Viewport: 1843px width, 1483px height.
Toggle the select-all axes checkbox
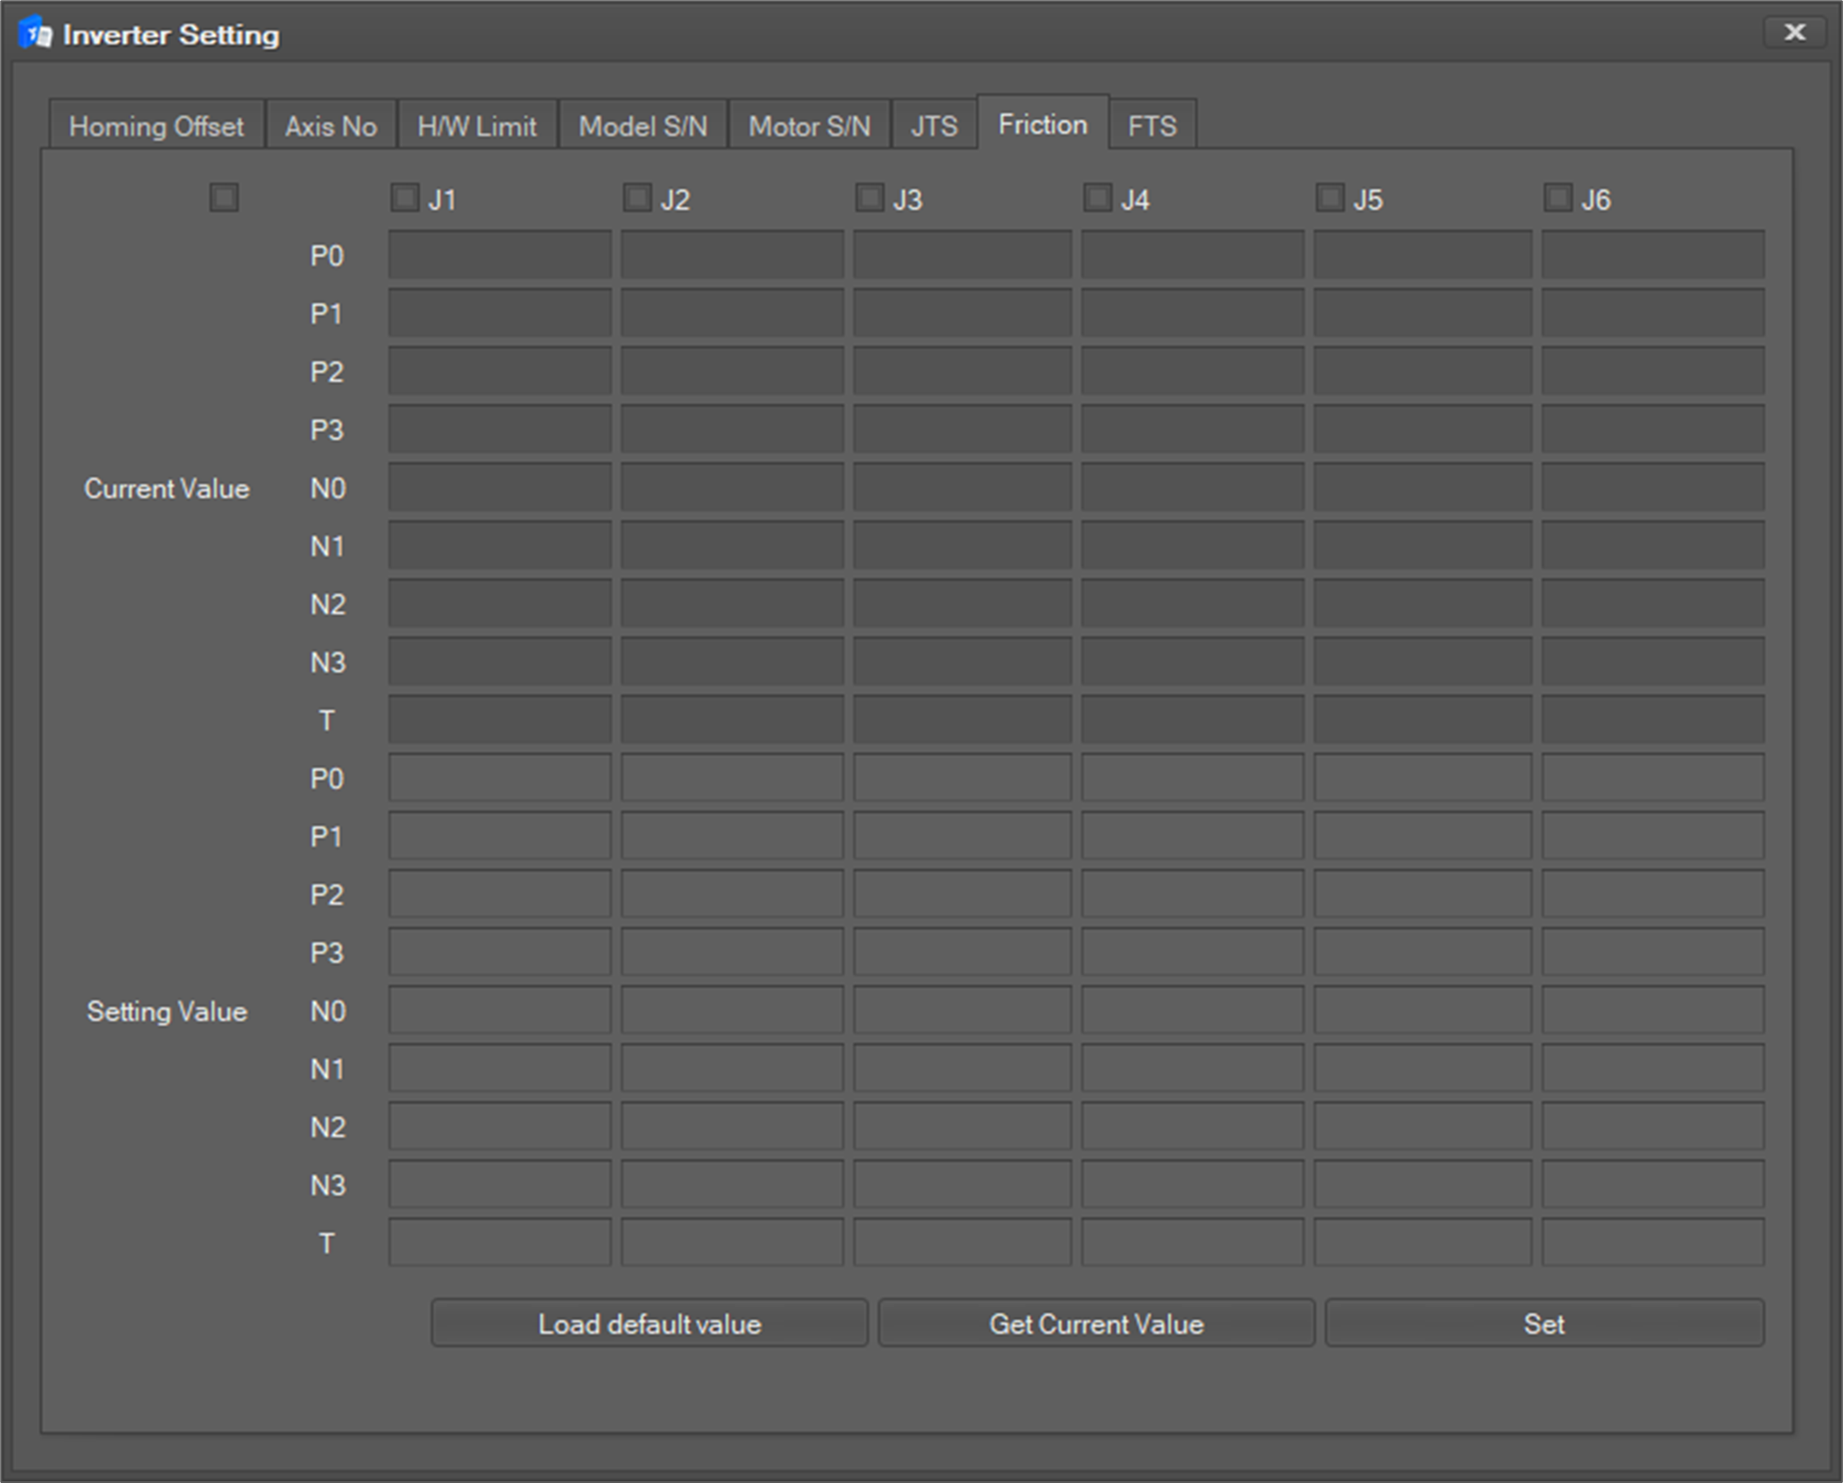tap(223, 198)
